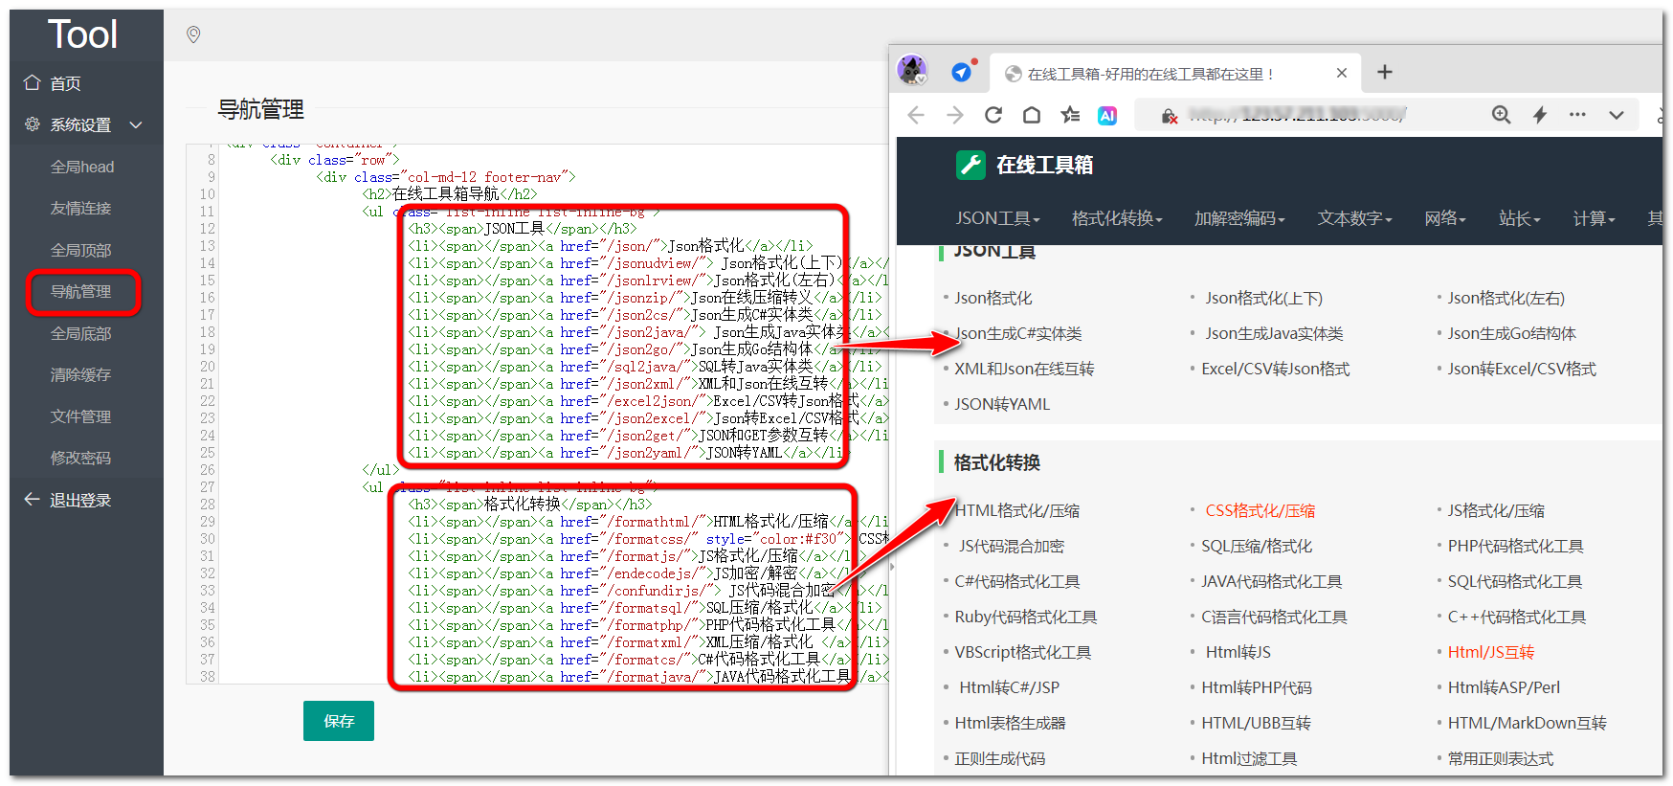Open the Html表格生成器 link

click(x=1010, y=723)
